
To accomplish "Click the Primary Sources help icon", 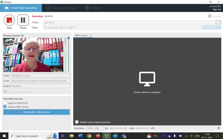I will [x=22, y=36].
